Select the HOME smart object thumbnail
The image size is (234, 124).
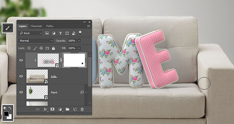pyautogui.click(x=48, y=60)
